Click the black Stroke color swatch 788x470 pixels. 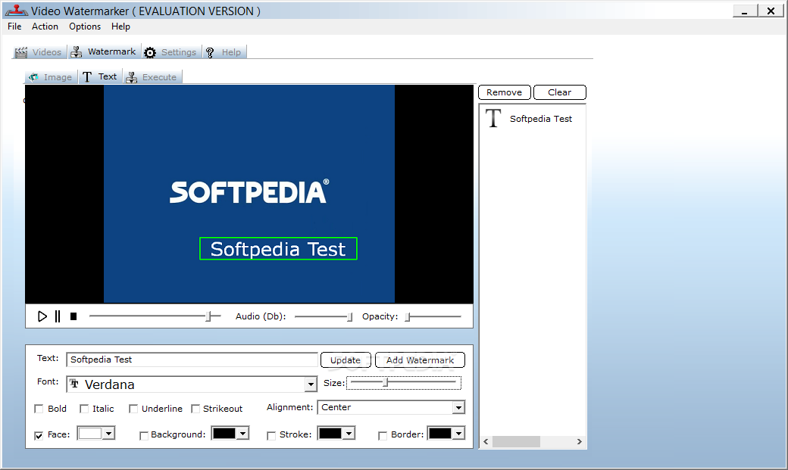pyautogui.click(x=330, y=433)
